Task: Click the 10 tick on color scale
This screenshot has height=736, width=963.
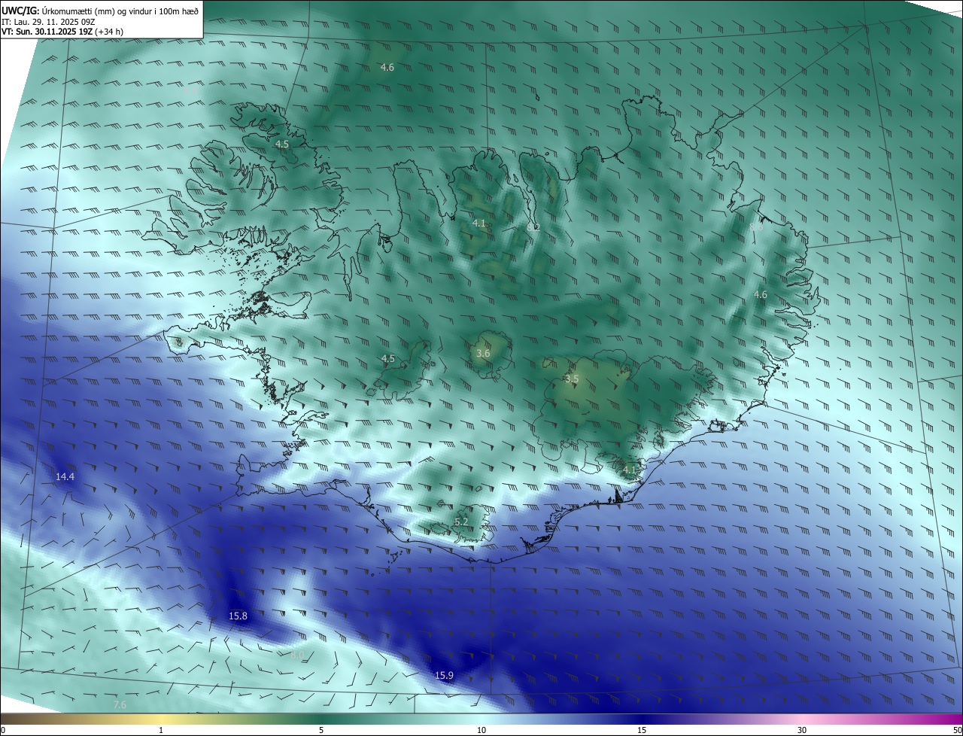Action: [481, 731]
